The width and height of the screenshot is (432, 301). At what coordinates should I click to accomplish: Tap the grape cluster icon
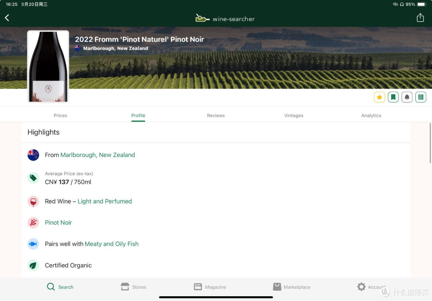click(33, 223)
